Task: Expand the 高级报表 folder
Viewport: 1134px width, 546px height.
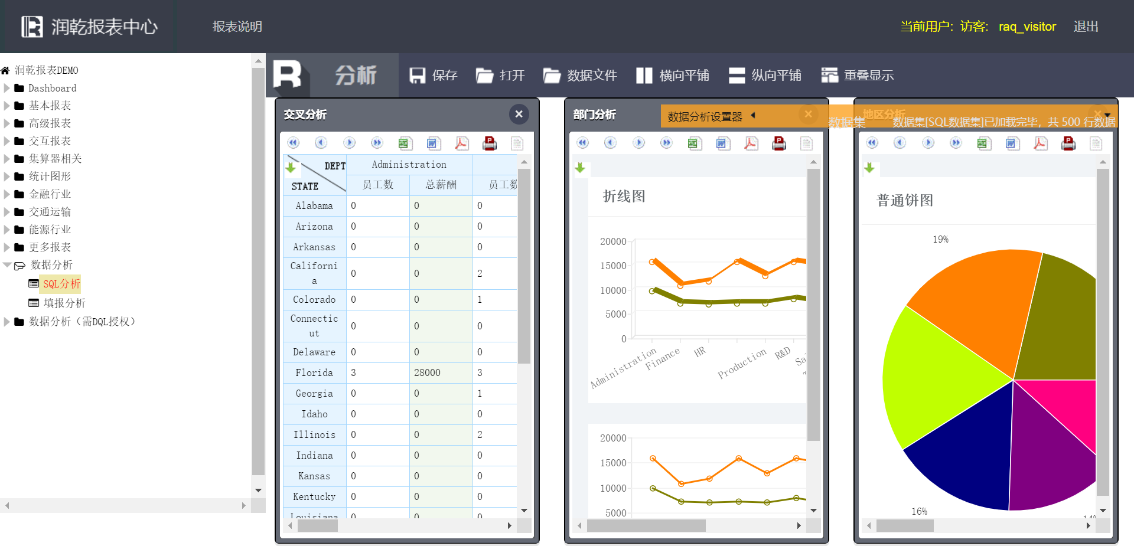Action: coord(7,123)
